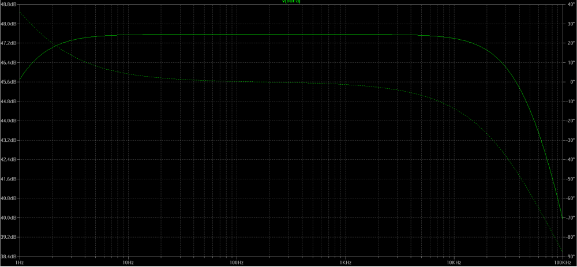The height and width of the screenshot is (267, 577).
Task: Select the 1KHz frequency axis label
Action: (345, 263)
